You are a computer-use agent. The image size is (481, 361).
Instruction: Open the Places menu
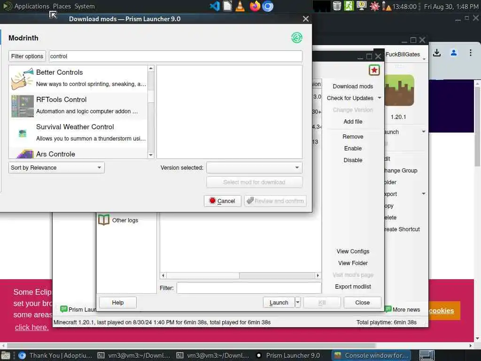tap(62, 6)
